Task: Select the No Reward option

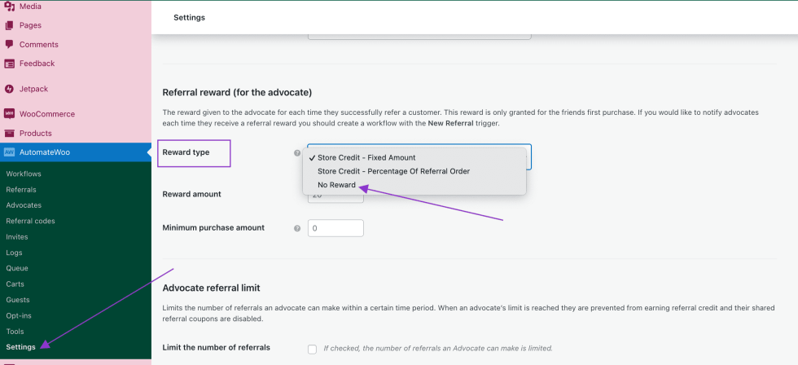Action: click(336, 185)
